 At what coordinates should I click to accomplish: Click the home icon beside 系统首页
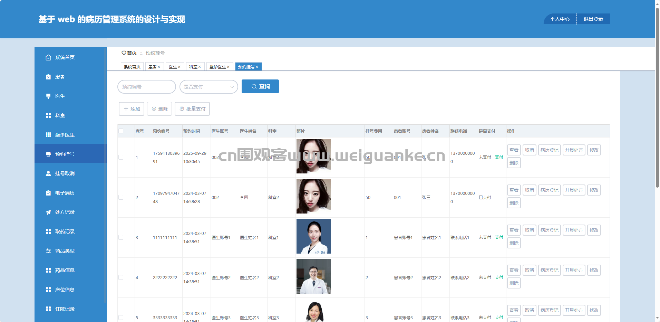48,57
